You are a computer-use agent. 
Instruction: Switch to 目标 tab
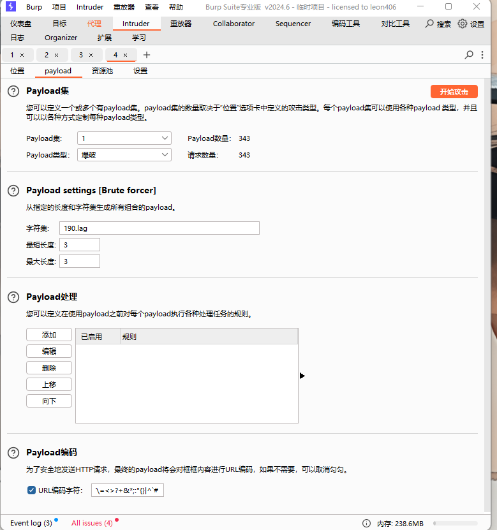point(59,24)
